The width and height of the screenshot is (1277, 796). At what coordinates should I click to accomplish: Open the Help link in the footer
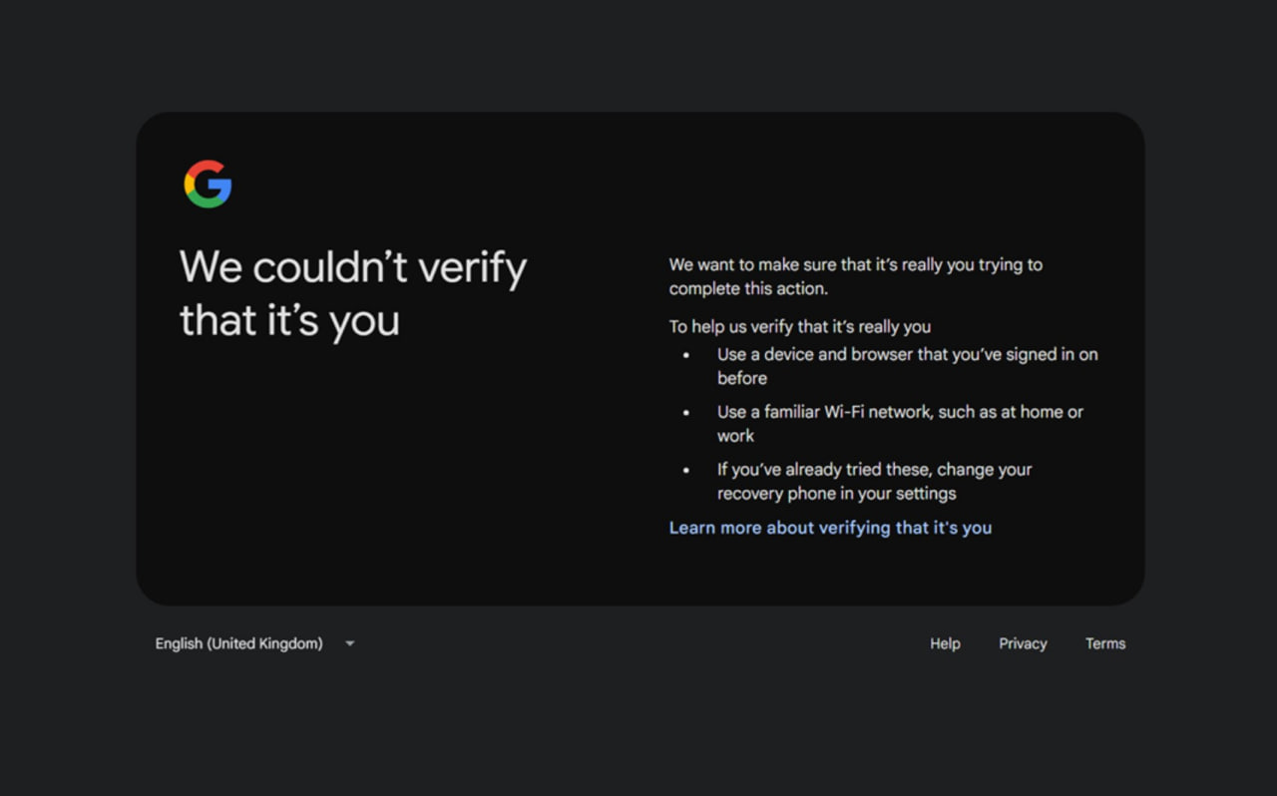[945, 644]
